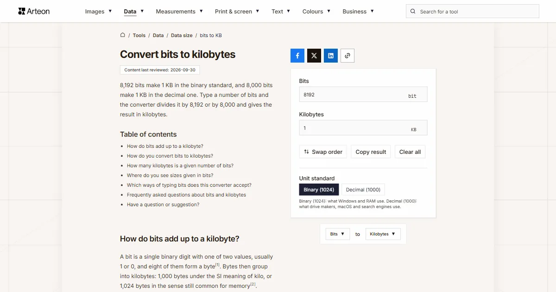Image resolution: width=556 pixels, height=292 pixels.
Task: Click the 'Content last reviewed: 2026-09-30' badge
Action: tap(160, 70)
